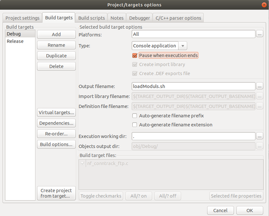Rename the Debug build target
Viewport: 269px width, 216px height.
(56, 45)
